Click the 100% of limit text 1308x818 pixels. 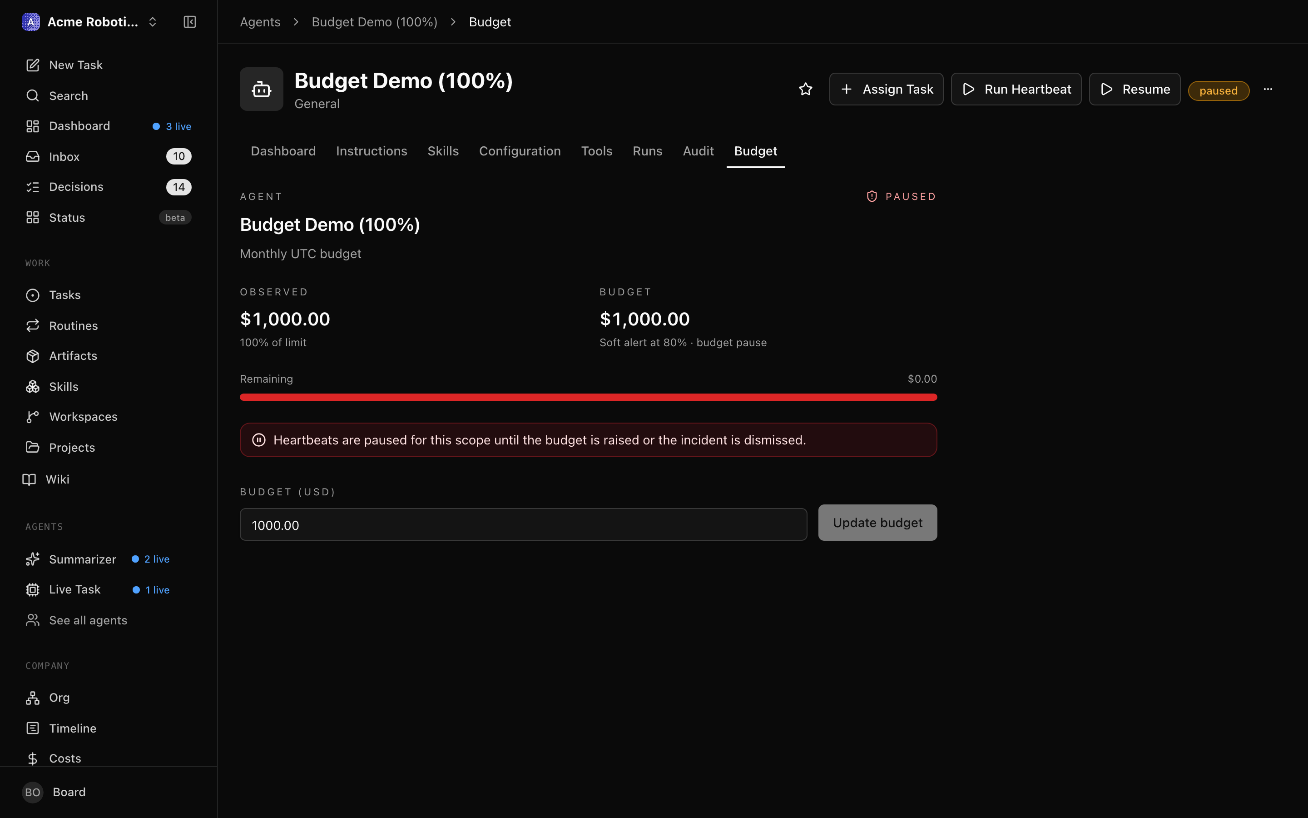[273, 343]
